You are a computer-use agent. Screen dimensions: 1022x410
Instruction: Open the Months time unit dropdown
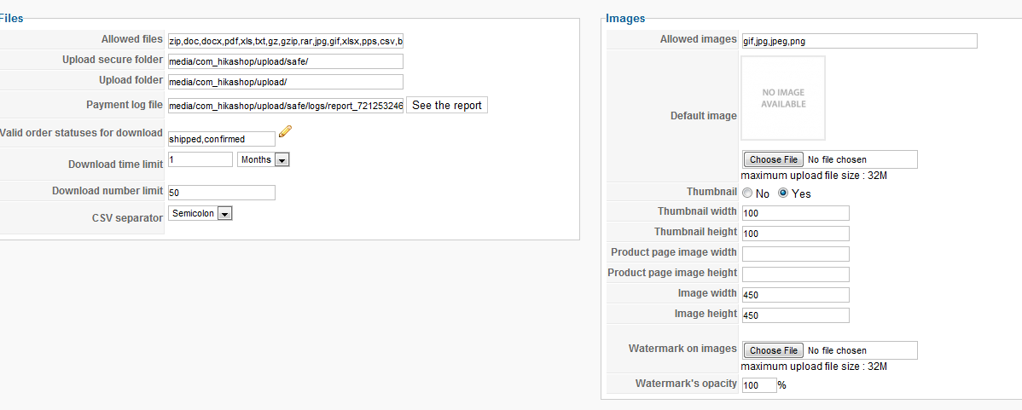pos(264,159)
